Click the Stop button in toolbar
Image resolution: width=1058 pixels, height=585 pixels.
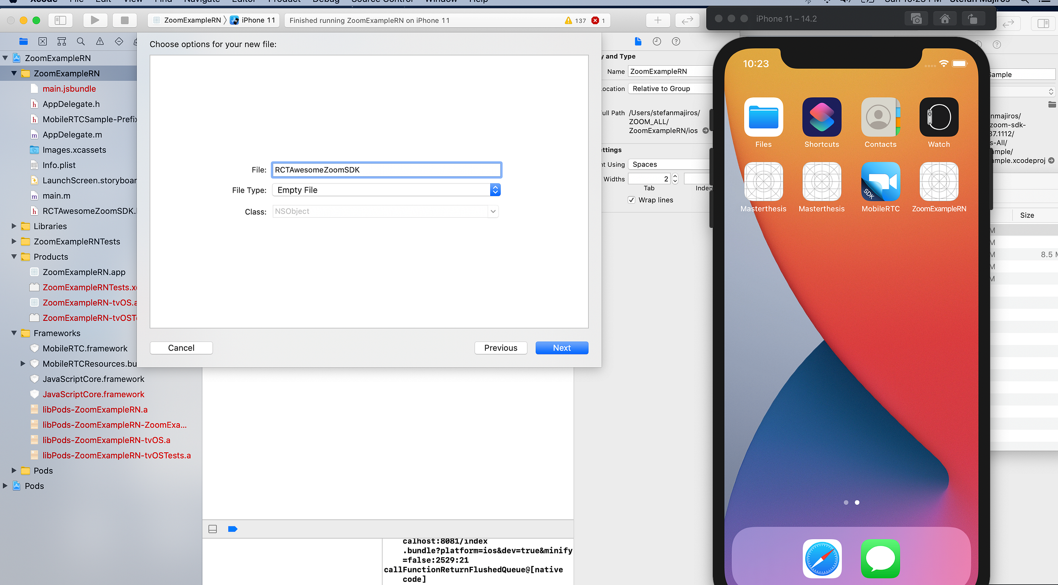125,20
